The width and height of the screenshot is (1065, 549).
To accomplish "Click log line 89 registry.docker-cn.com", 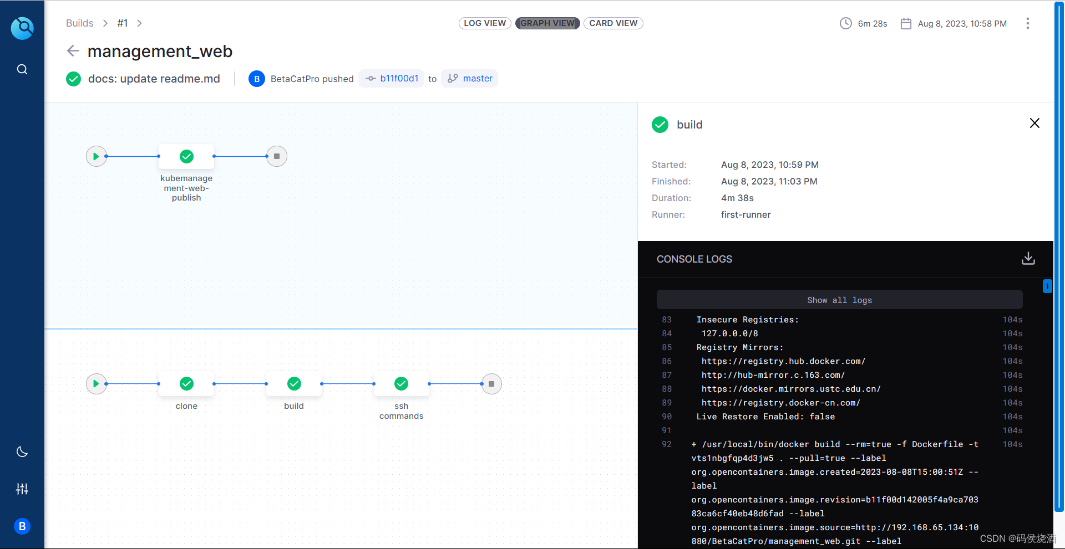I will coord(780,403).
